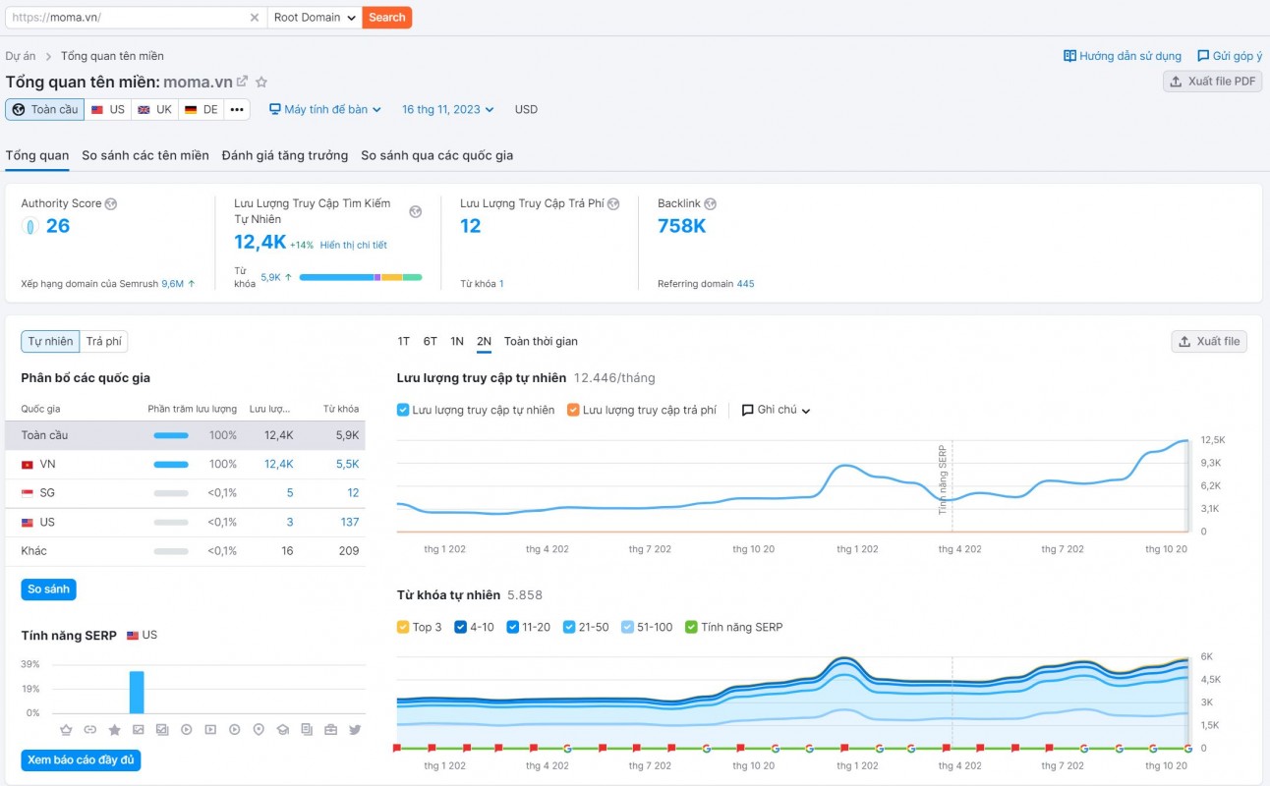Click the info icon beside Lưu Lượng Truy Cập Trả Phí
The width and height of the screenshot is (1270, 786).
[x=613, y=204]
